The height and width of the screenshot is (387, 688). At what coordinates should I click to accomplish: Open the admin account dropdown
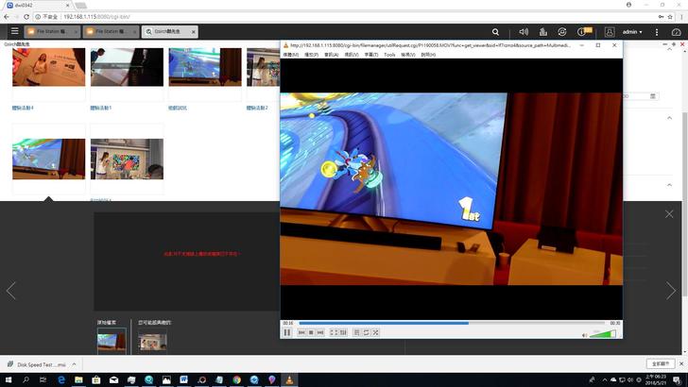coord(632,32)
